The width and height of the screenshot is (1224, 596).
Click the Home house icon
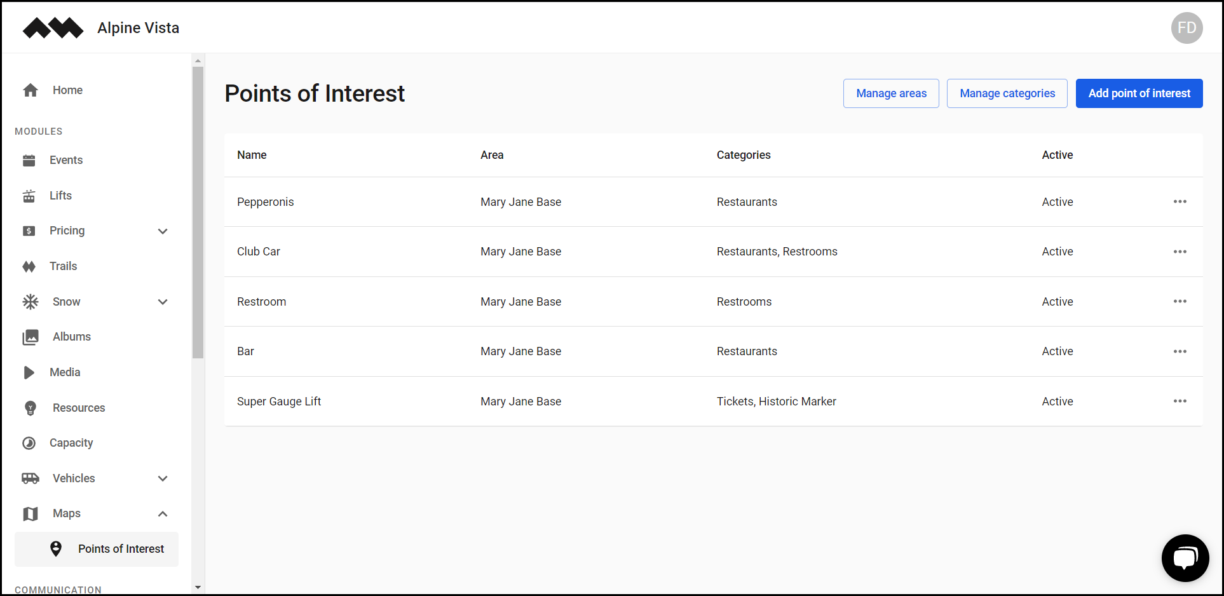click(31, 90)
